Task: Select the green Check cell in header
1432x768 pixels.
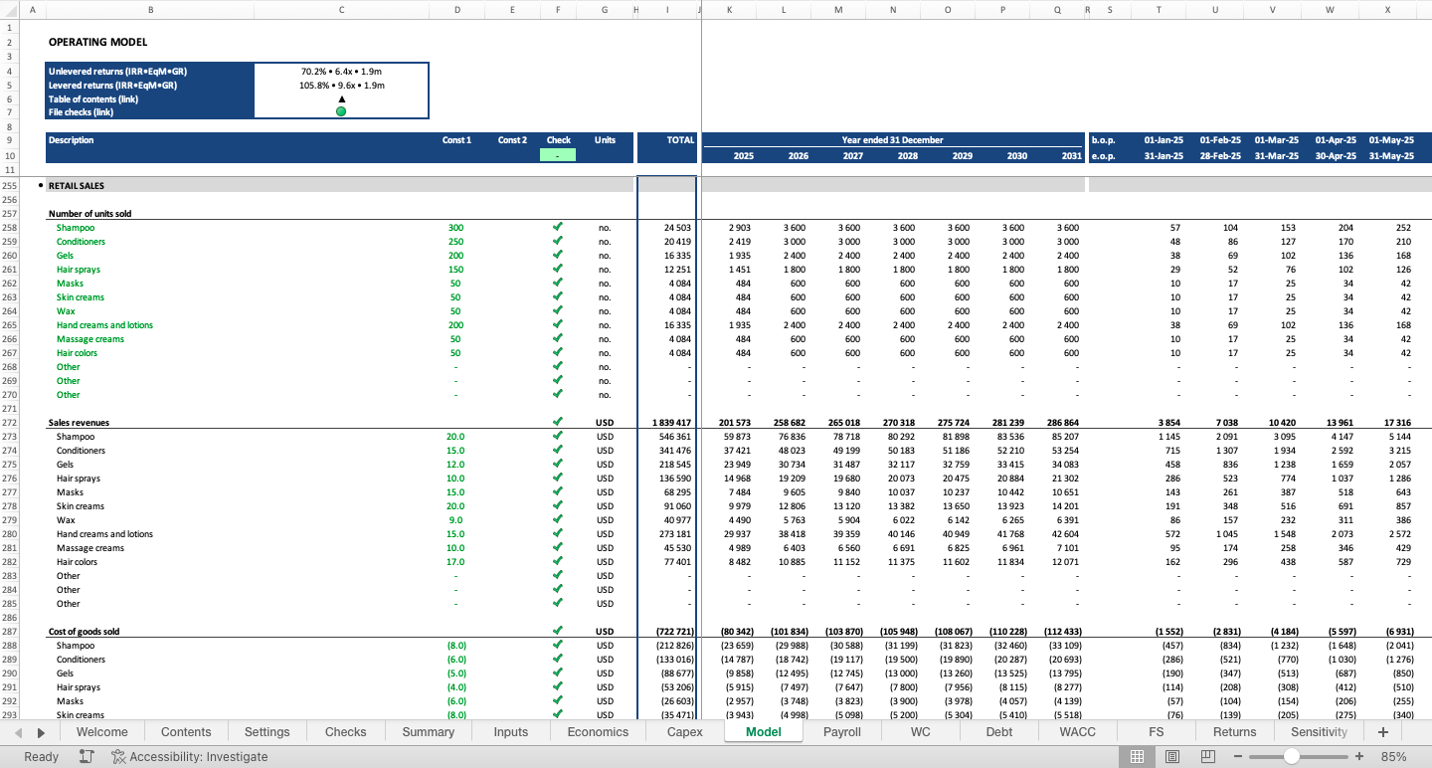Action: click(558, 155)
